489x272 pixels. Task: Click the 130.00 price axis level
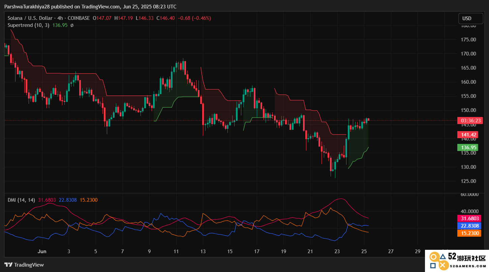tap(468, 167)
